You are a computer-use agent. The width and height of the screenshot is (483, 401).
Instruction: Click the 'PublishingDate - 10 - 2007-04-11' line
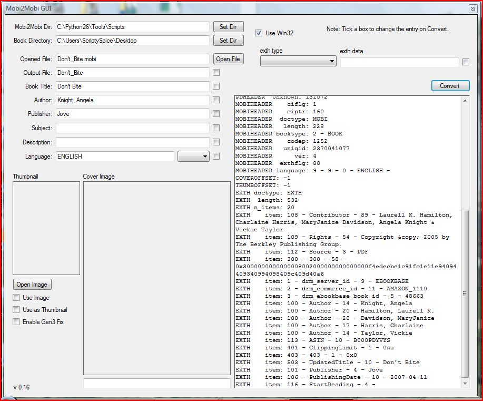click(x=331, y=377)
